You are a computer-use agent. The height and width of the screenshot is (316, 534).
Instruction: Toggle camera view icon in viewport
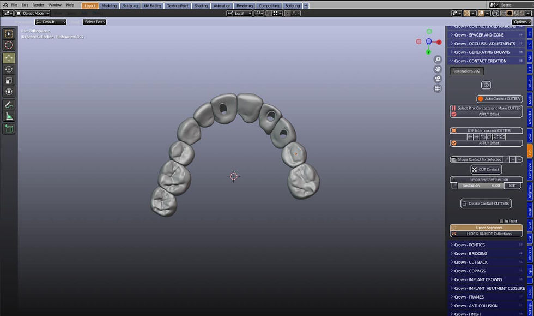[x=438, y=79]
